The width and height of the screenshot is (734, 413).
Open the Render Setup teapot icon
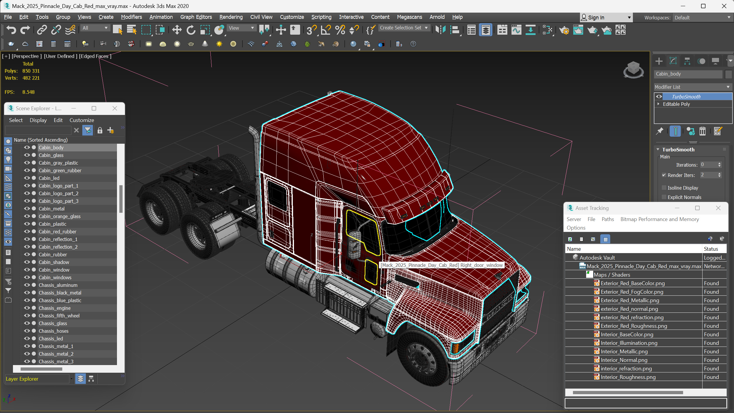coord(564,30)
